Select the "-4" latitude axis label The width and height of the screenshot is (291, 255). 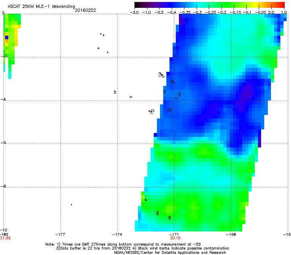point(3,99)
